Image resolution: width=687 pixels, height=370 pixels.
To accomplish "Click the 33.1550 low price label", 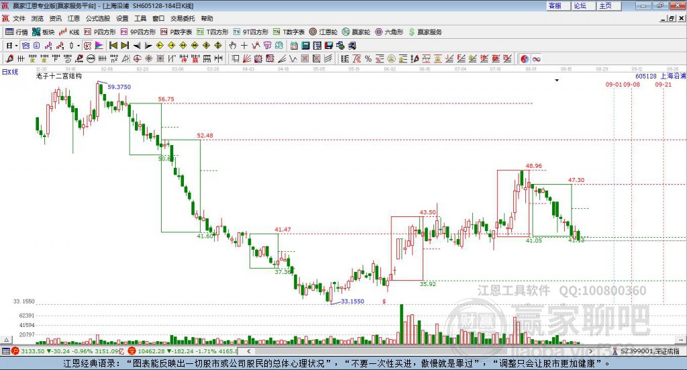I will pos(353,302).
